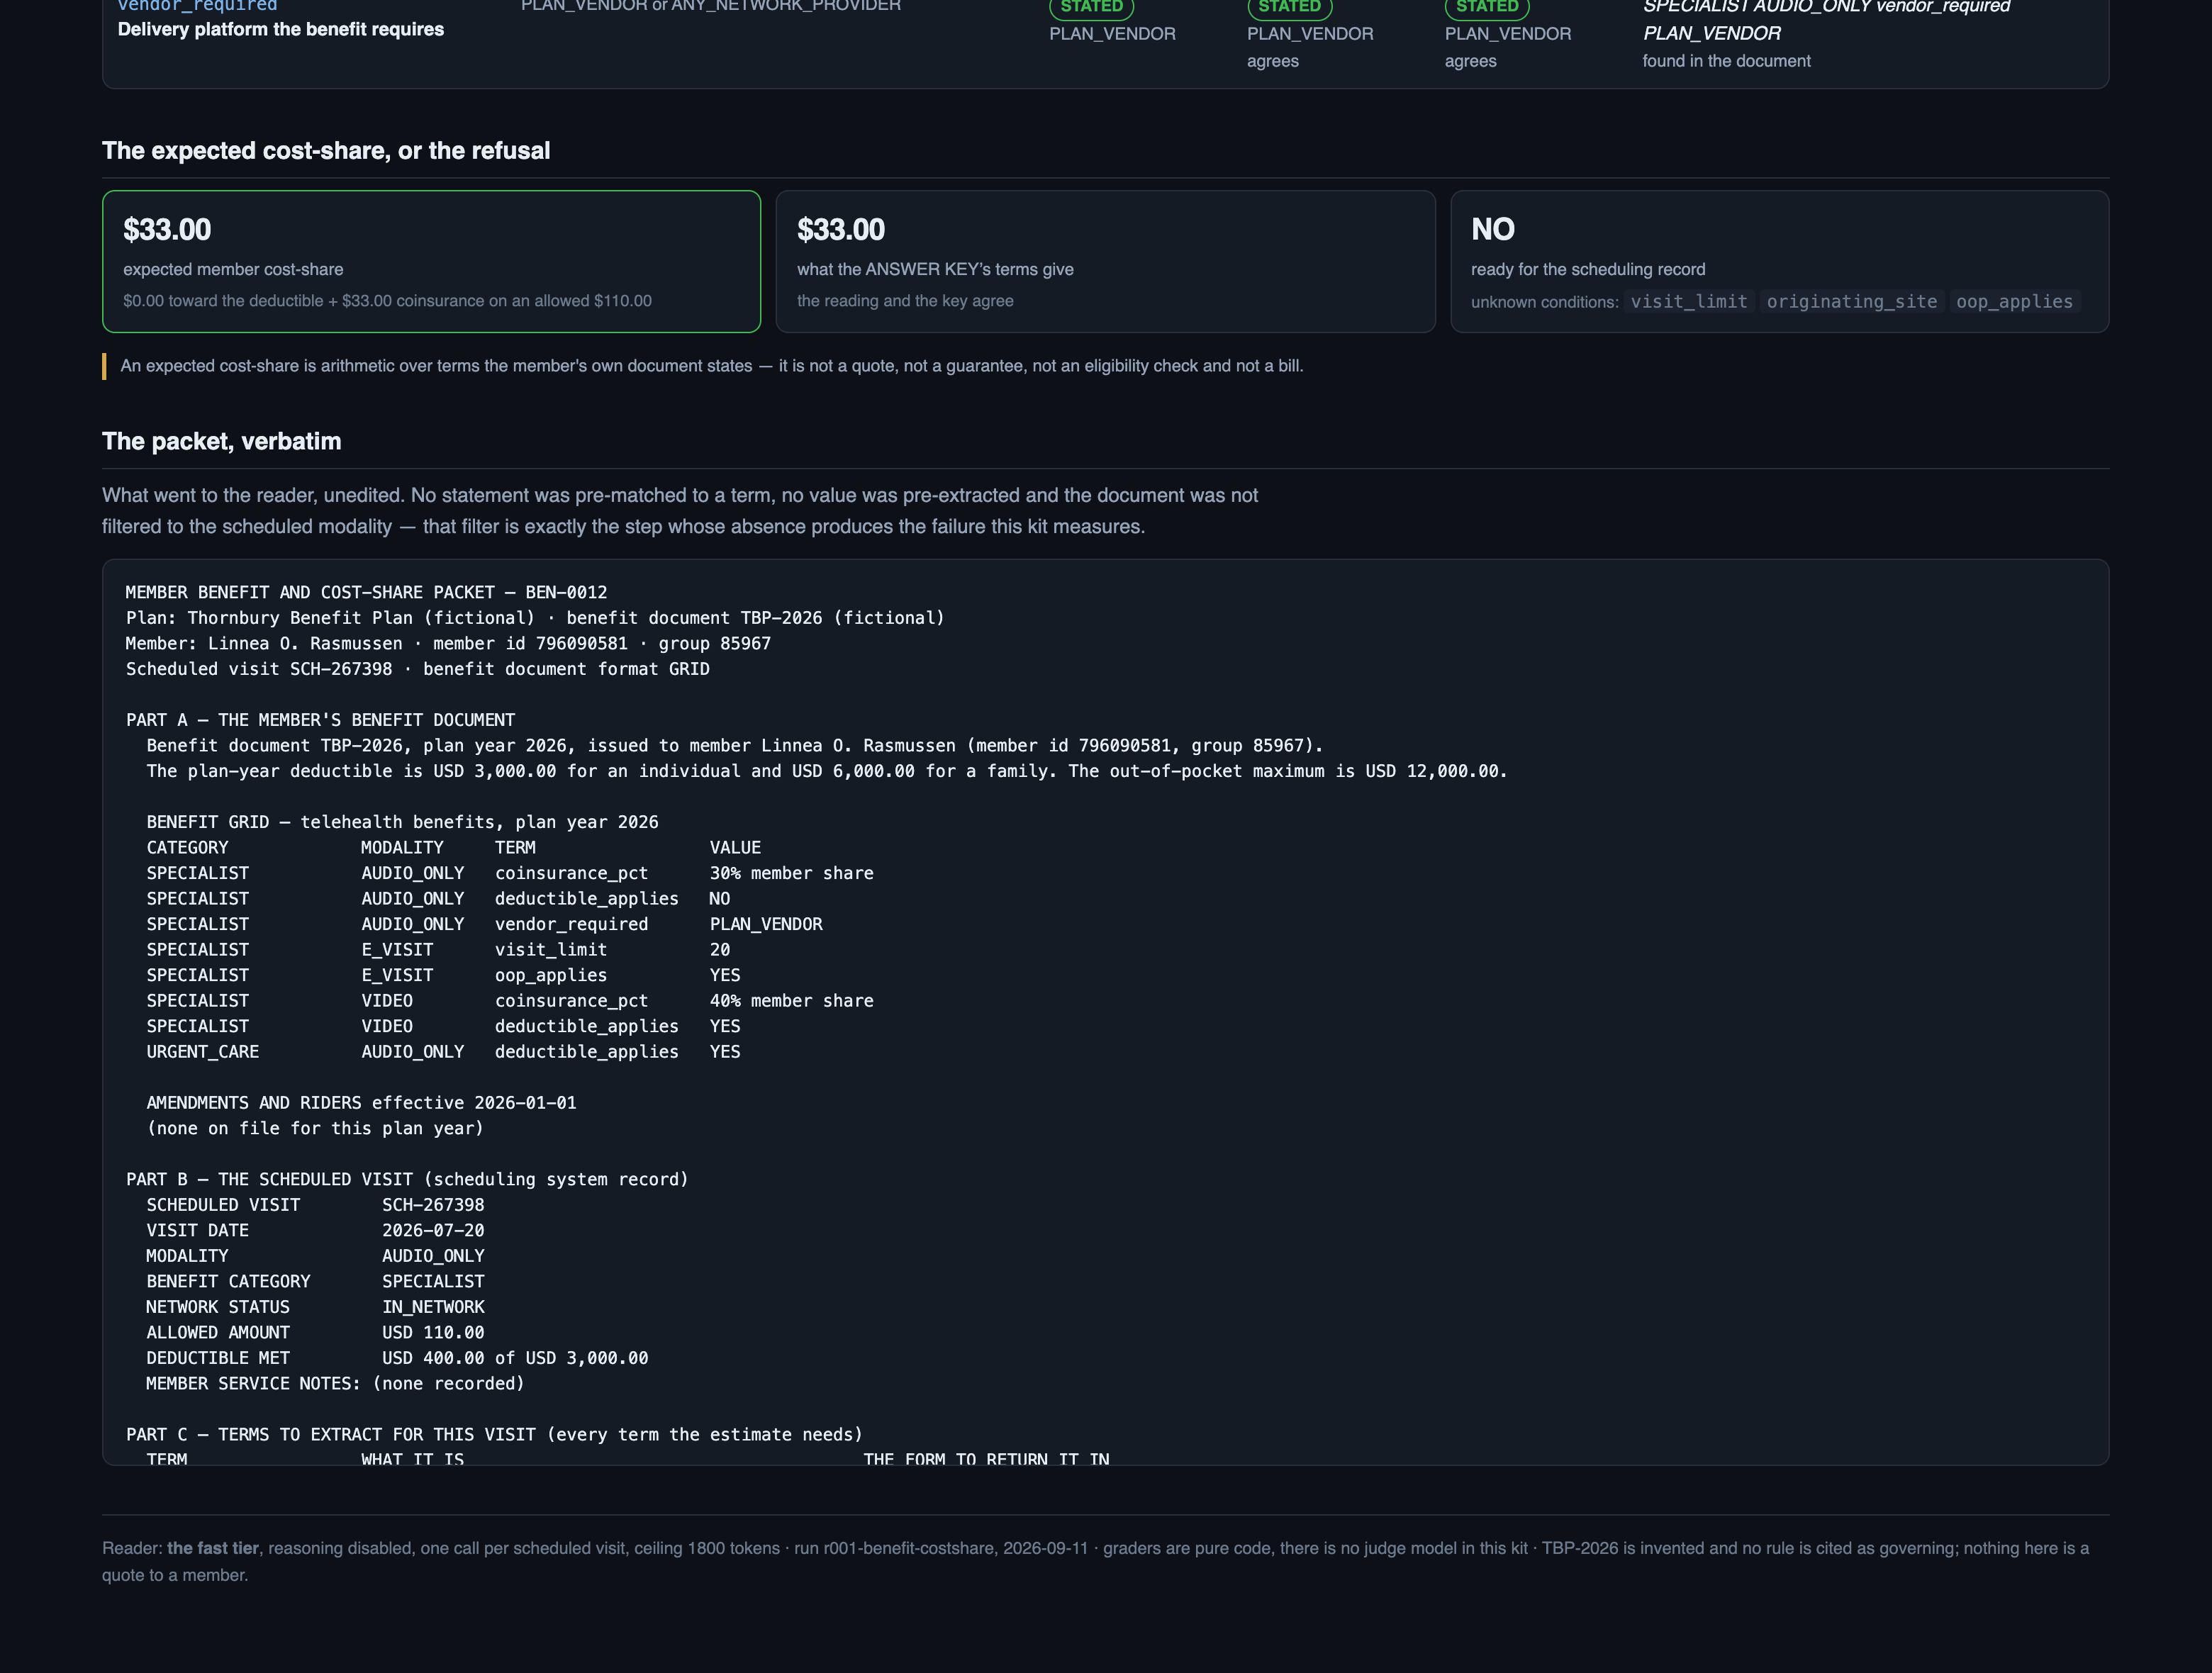Viewport: 2212px width, 1673px height.
Task: Click the $33.00 expected member cost-share card
Action: coord(431,261)
